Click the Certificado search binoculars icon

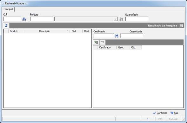(117, 36)
